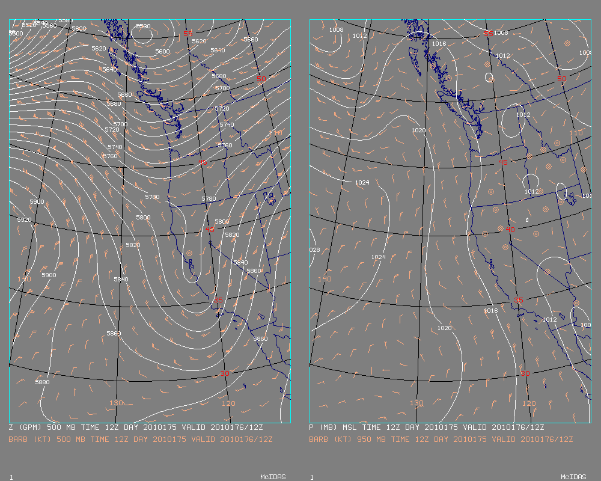The height and width of the screenshot is (481, 601).
Task: Click the Z (GPM) 500 MB caption line
Action: [136, 427]
